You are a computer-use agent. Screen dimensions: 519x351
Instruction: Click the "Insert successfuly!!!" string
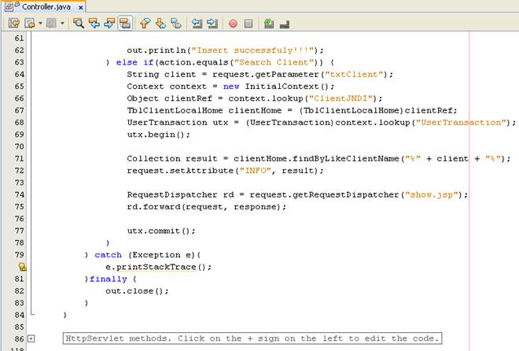(252, 50)
